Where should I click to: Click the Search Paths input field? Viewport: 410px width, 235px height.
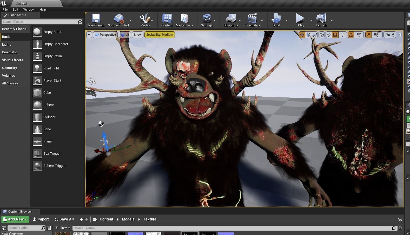[26, 228]
